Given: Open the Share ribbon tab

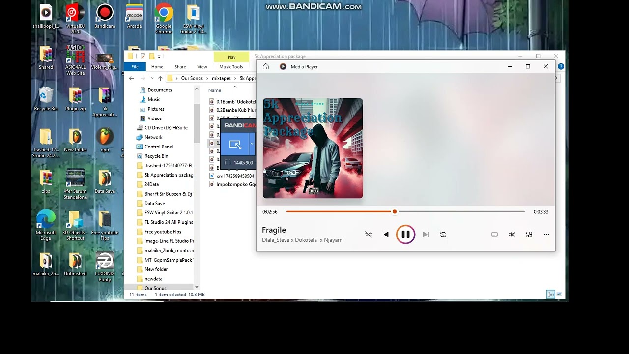Looking at the screenshot, I should coord(180,67).
